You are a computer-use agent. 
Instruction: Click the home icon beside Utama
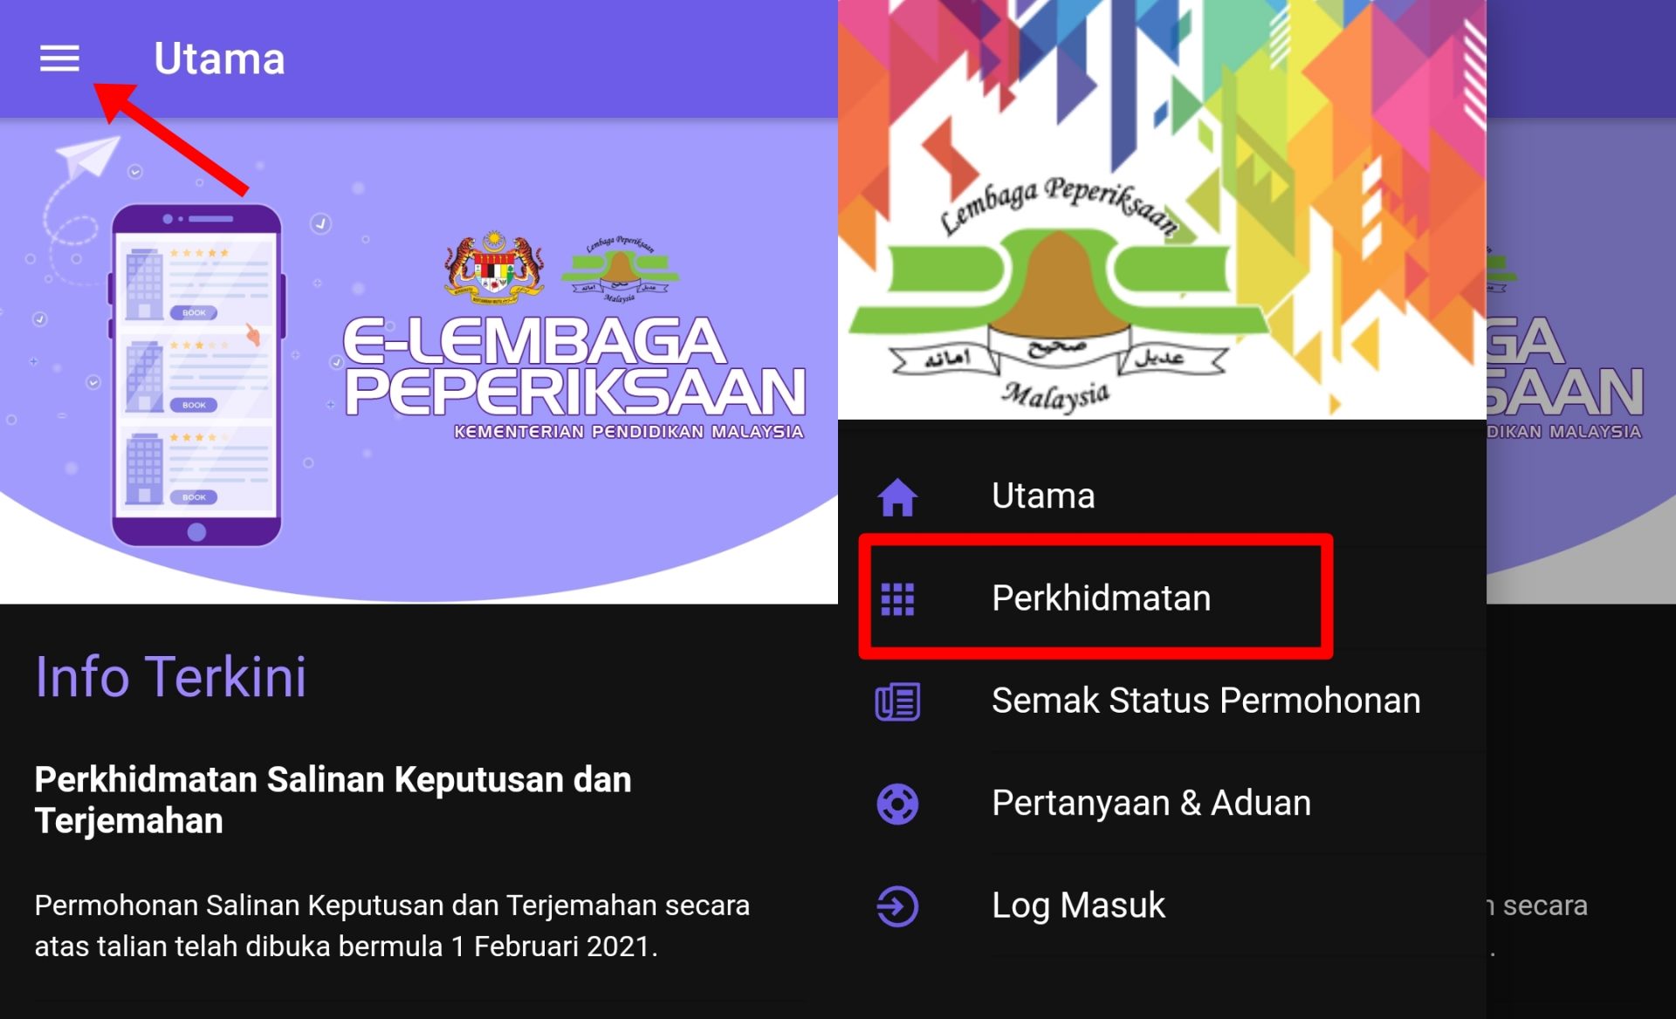pyautogui.click(x=896, y=497)
